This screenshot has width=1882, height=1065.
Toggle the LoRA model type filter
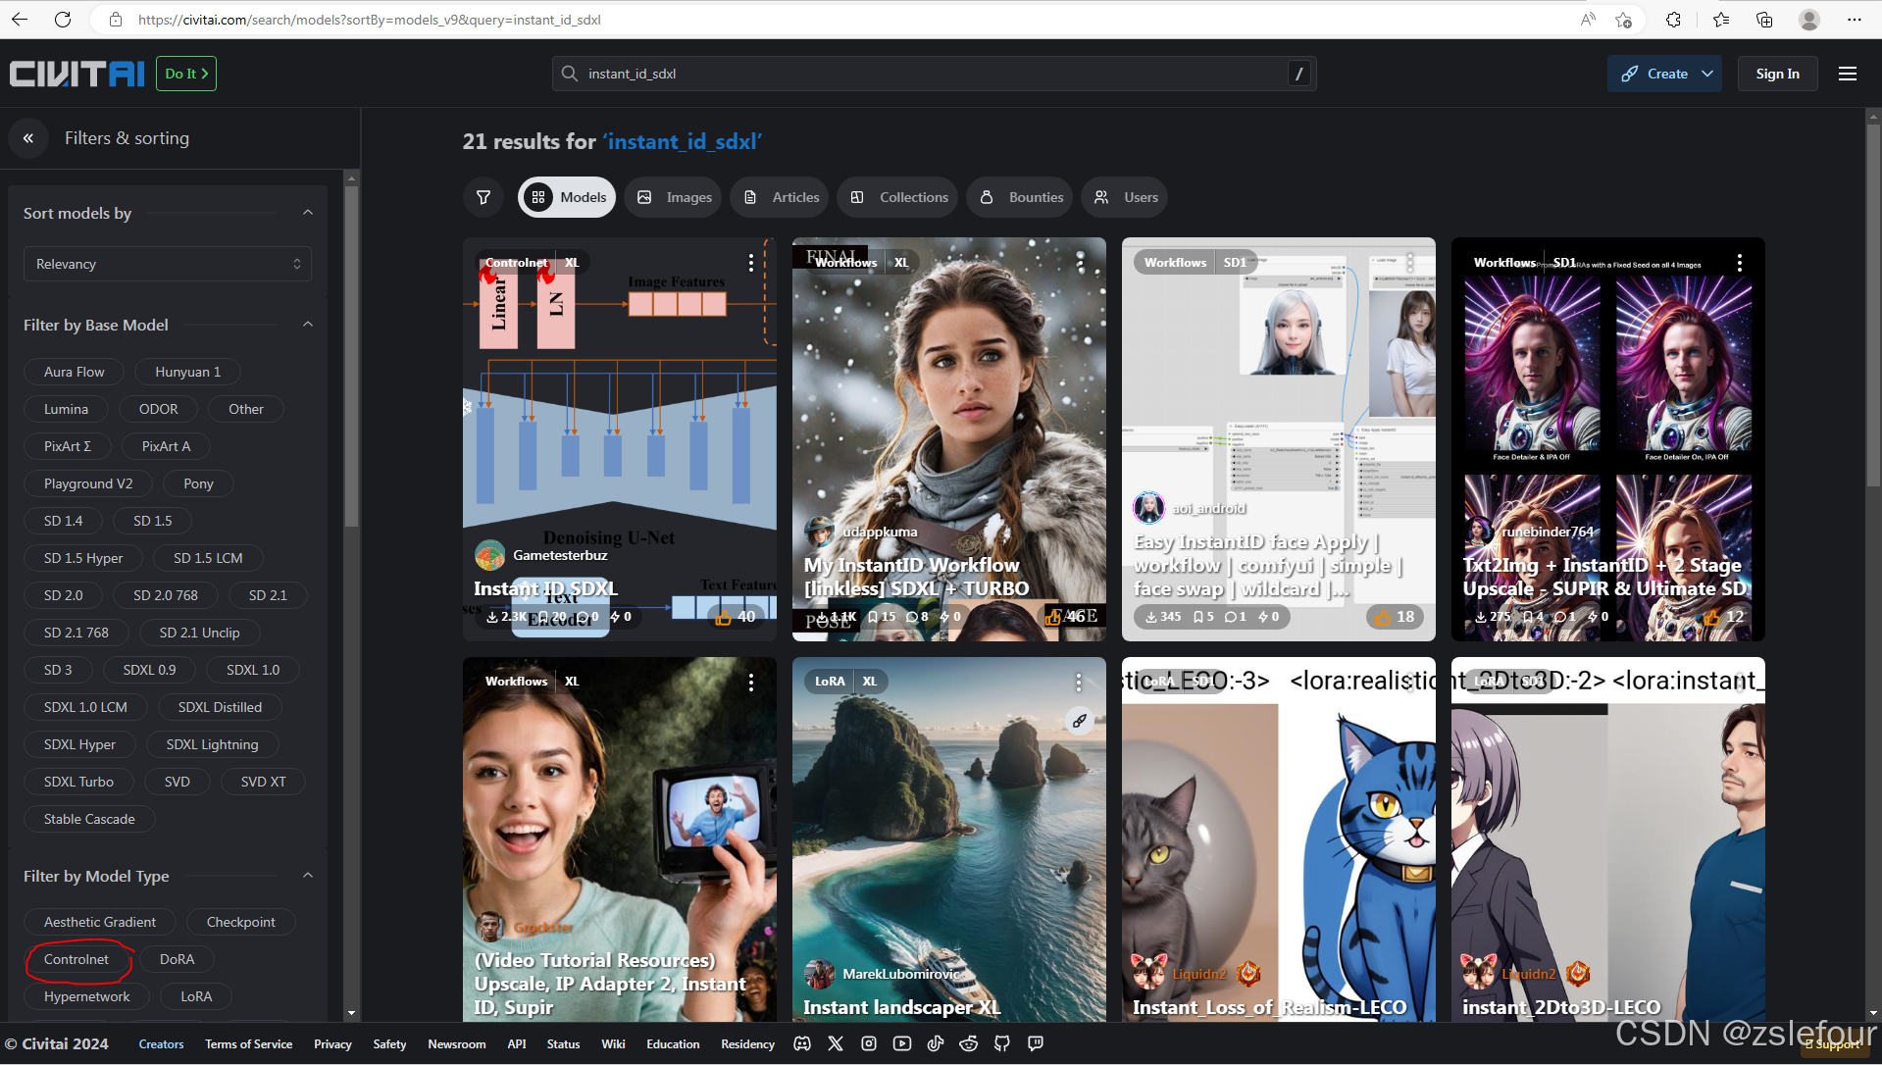click(196, 996)
